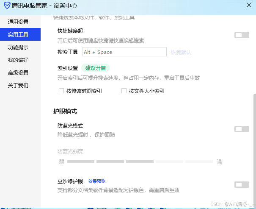Click the Alt + Space hotkey field

[x=124, y=52]
